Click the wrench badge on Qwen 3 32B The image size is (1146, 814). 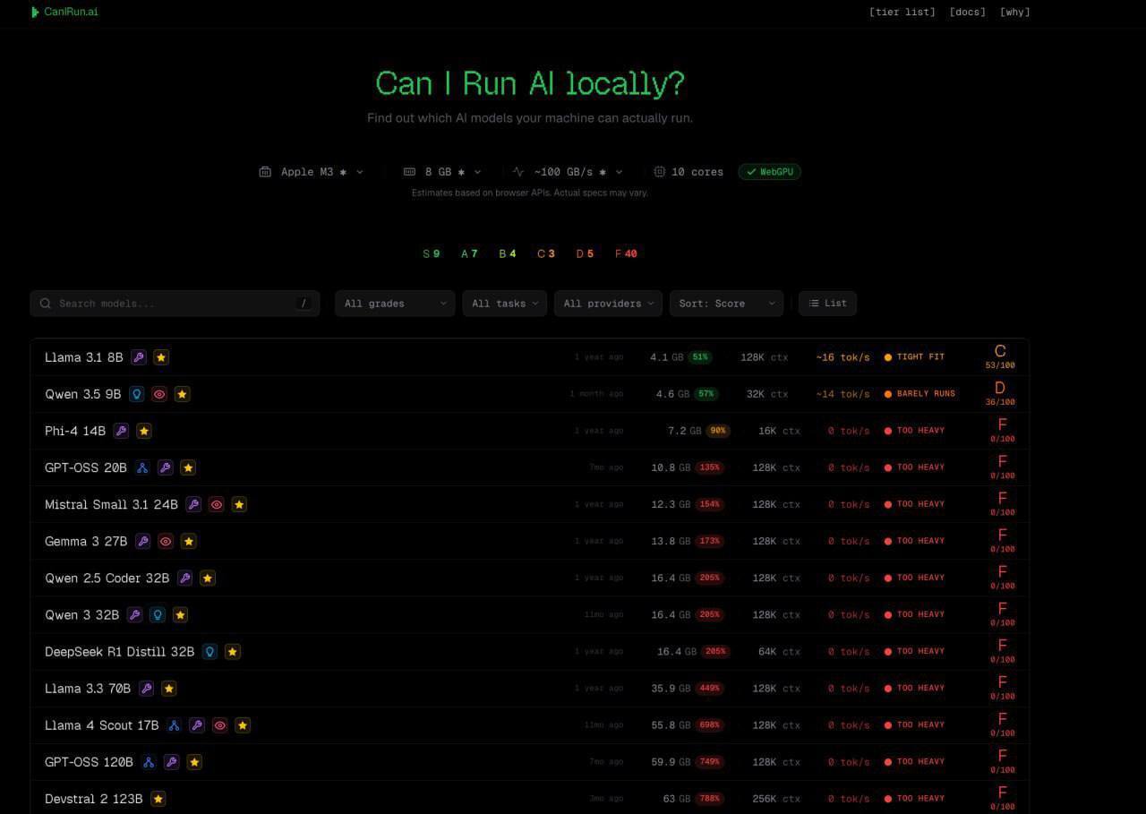click(134, 614)
